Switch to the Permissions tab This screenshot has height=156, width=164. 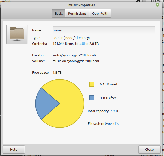[x=77, y=14]
